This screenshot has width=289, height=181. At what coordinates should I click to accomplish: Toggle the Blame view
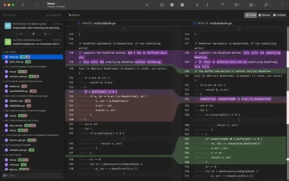point(74,15)
